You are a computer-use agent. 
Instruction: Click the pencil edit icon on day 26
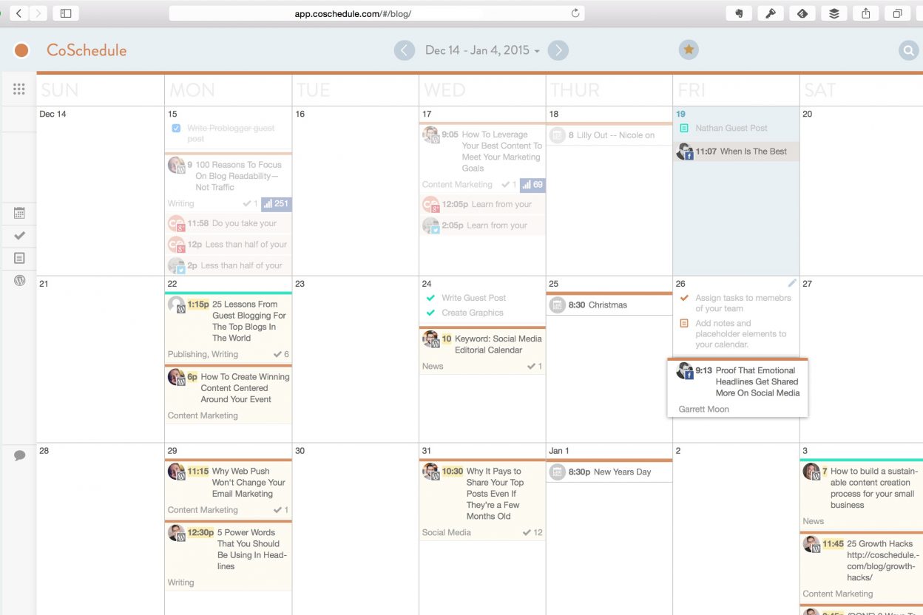792,283
